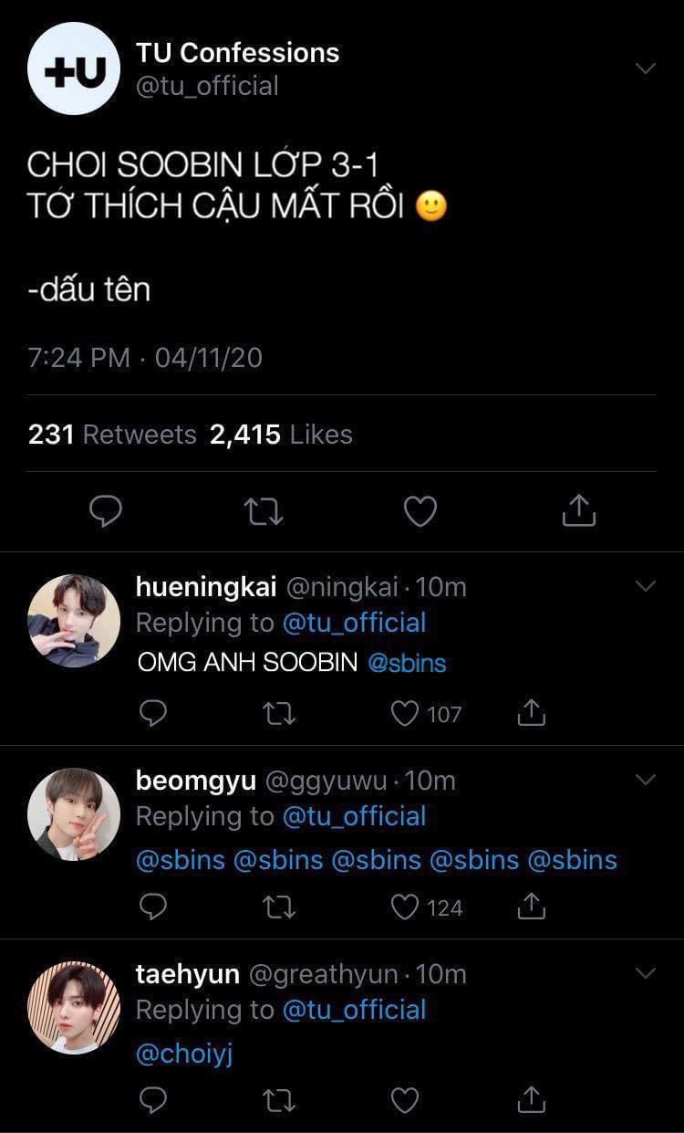Retweet beomgyu's reply
Viewport: 684px width, 1133px height.
pyautogui.click(x=278, y=907)
